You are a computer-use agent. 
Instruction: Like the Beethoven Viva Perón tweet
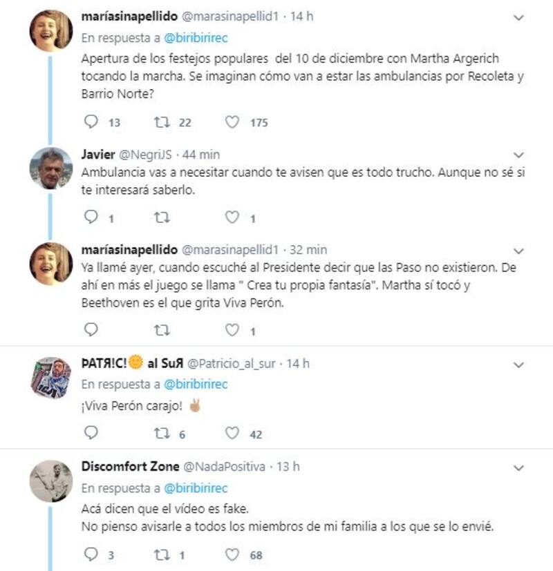(x=233, y=331)
